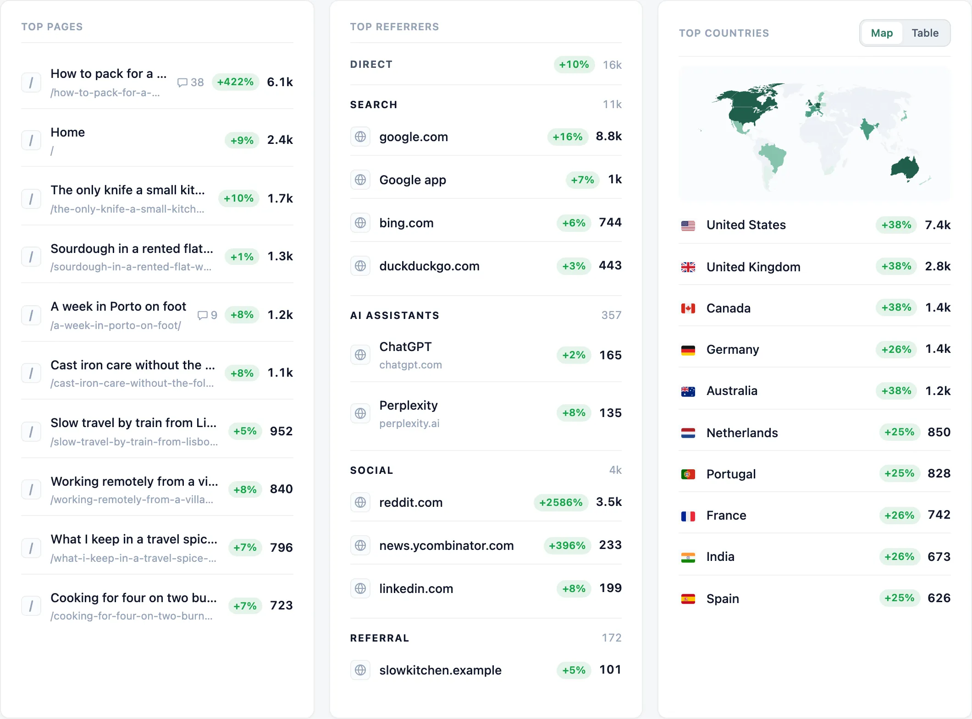Click globe icon beside google.com
Viewport: 972px width, 719px height.
tap(360, 137)
